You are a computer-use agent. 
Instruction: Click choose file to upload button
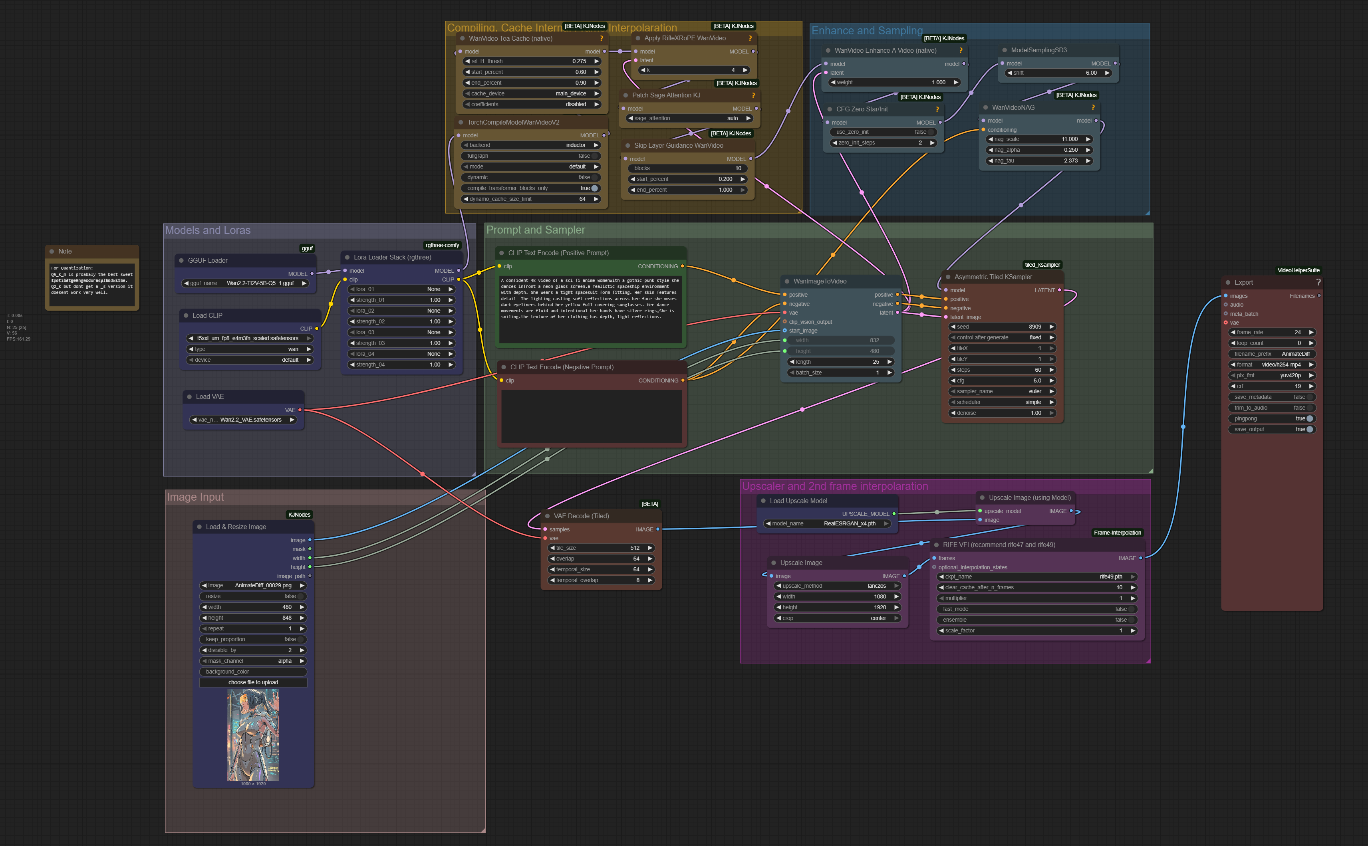coord(253,683)
